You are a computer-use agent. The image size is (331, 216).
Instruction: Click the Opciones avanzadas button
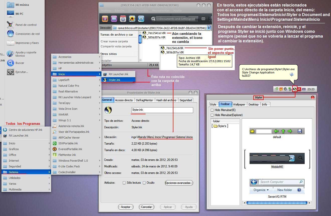tap(179, 183)
